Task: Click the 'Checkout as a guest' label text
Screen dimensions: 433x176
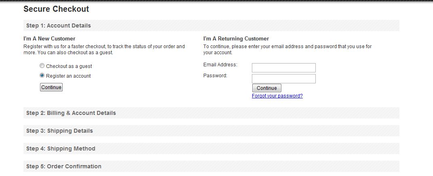Action: pyautogui.click(x=69, y=66)
